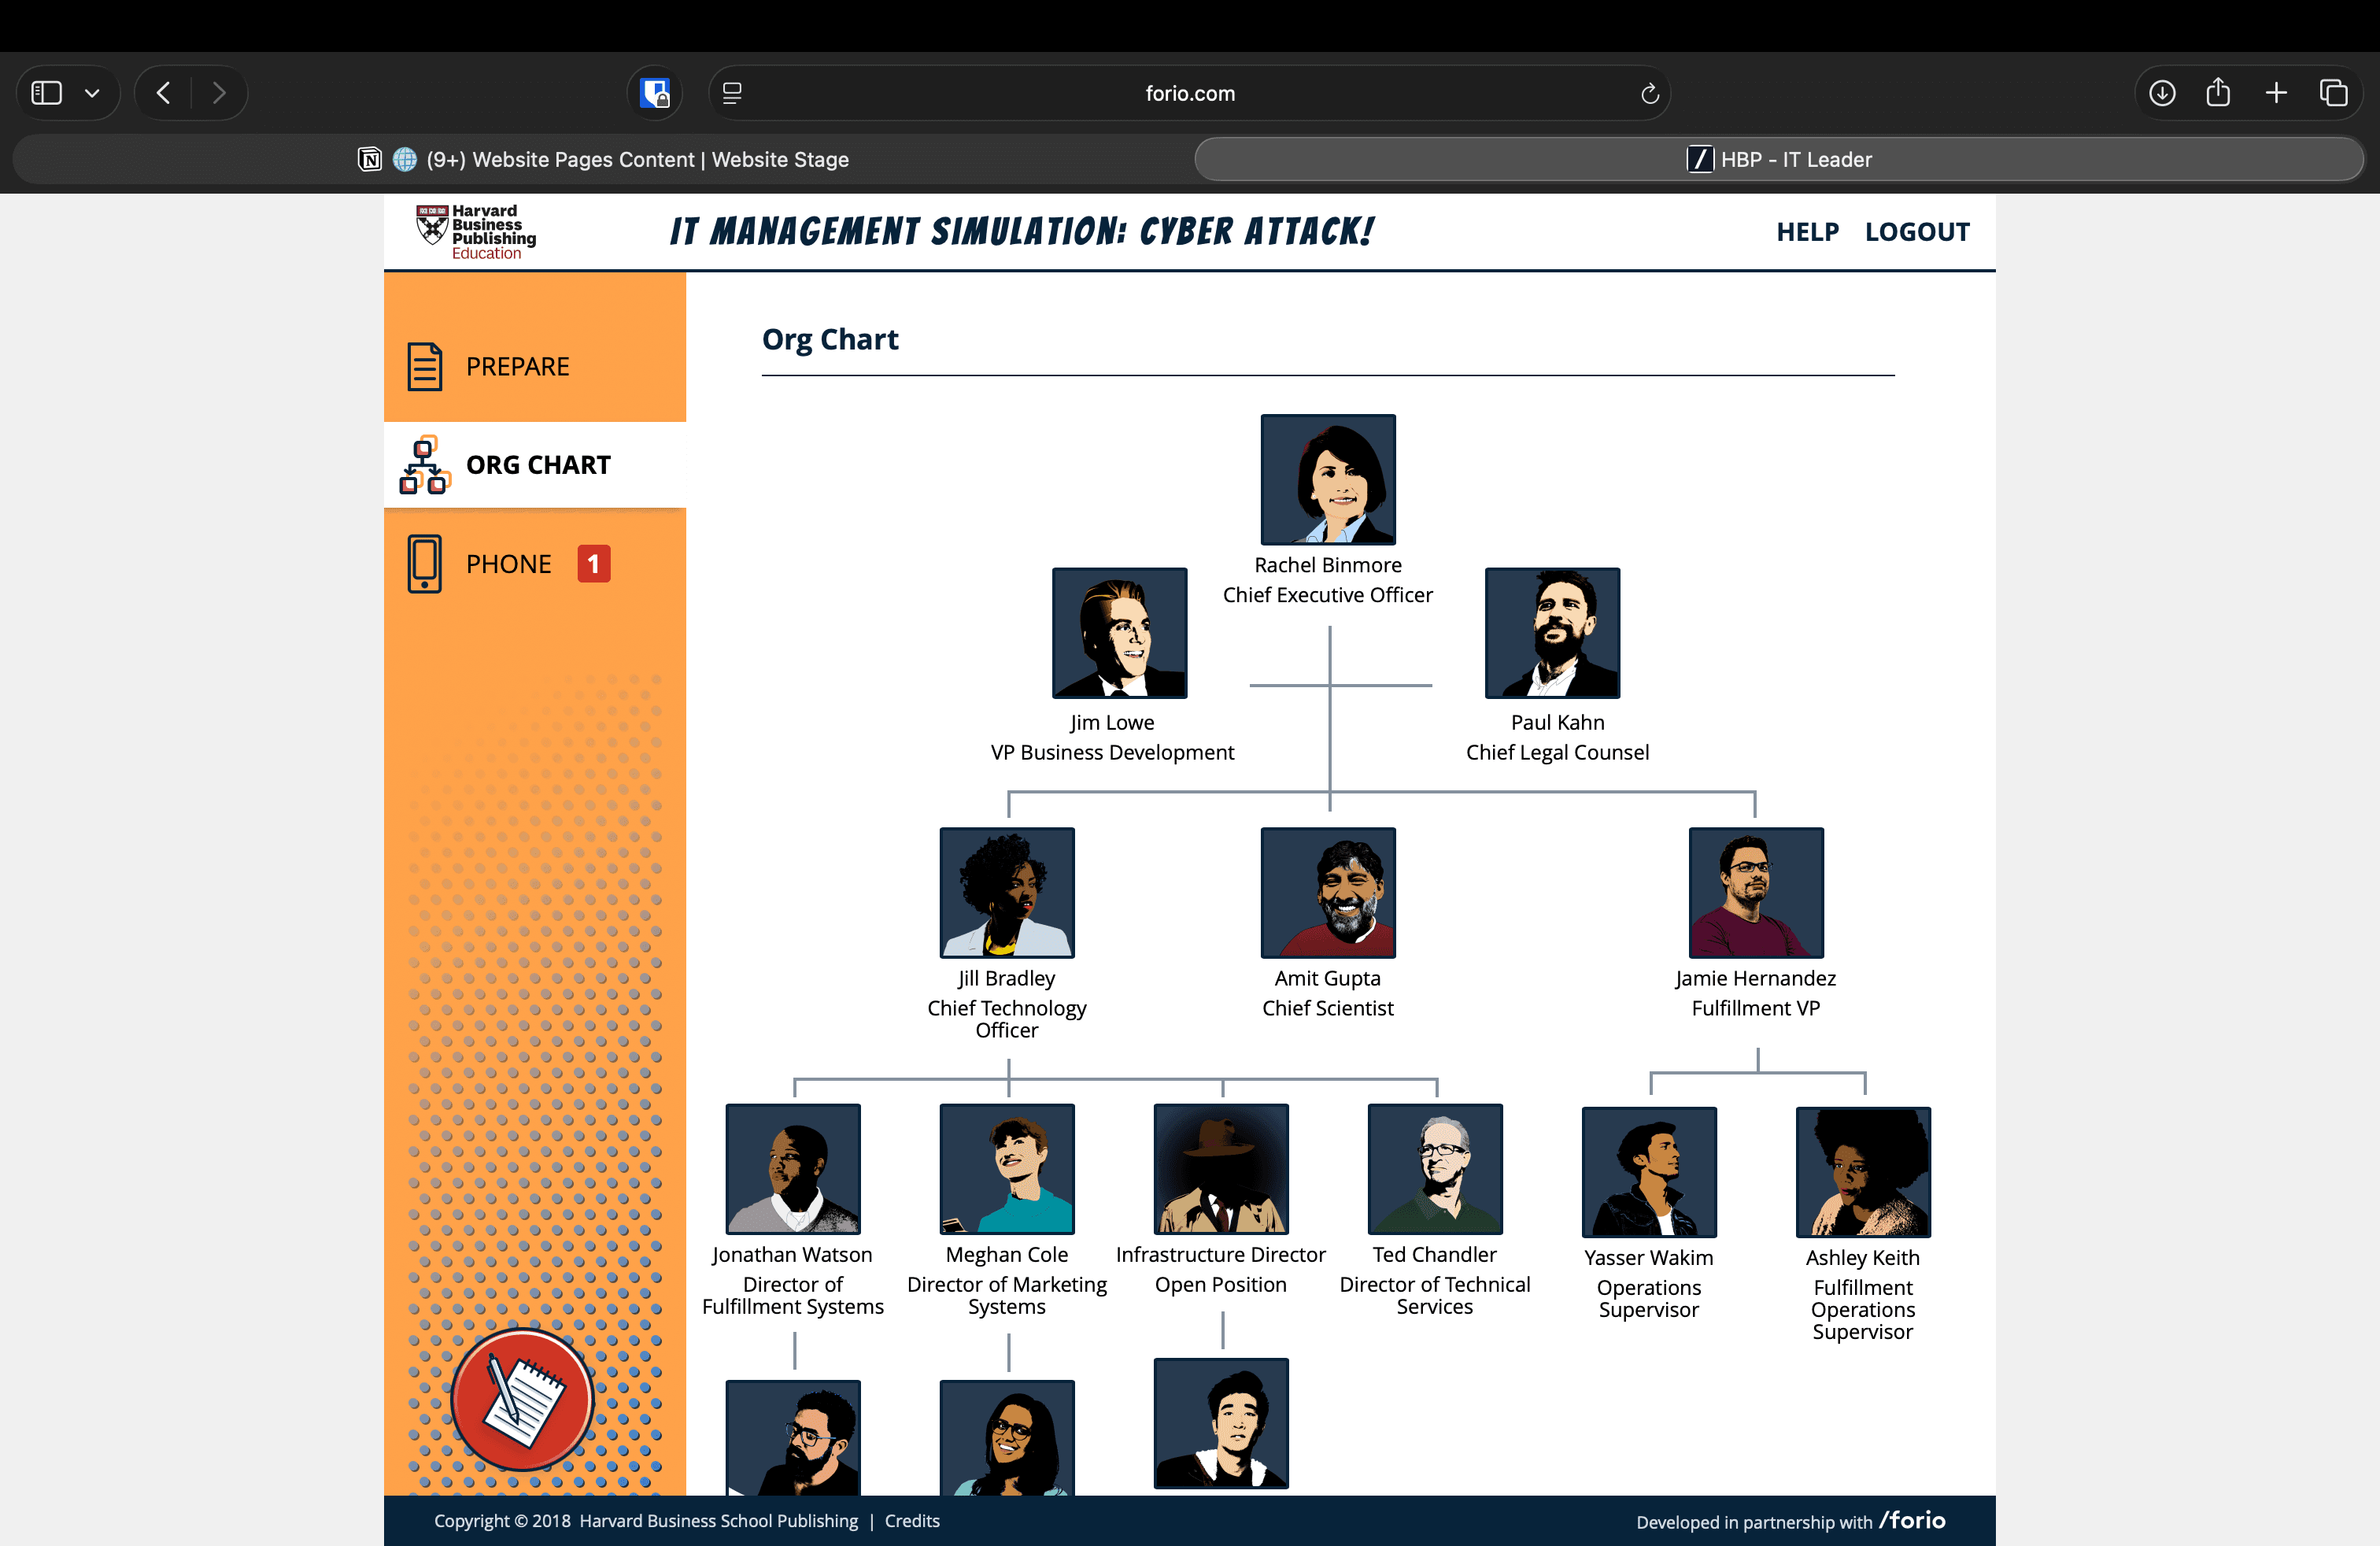Open the Safari downloads icon

[2162, 93]
